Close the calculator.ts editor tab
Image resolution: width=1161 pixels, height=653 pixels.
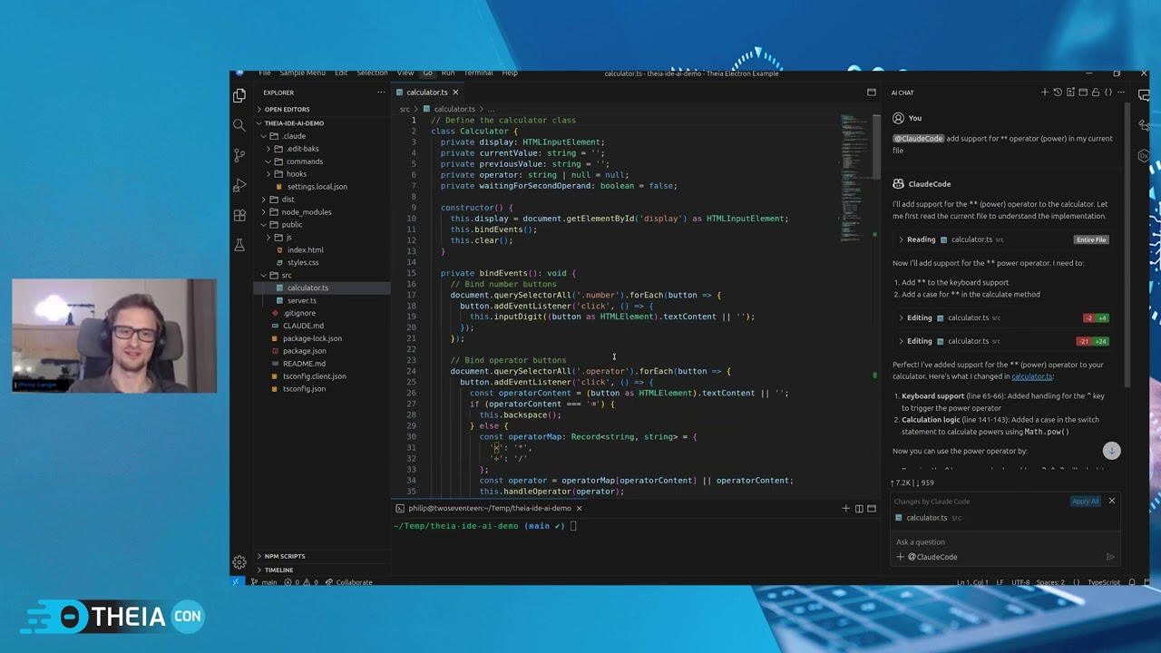click(x=455, y=93)
